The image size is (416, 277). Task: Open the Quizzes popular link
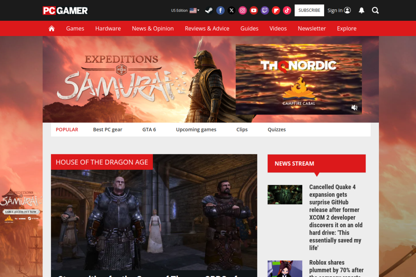[277, 130]
